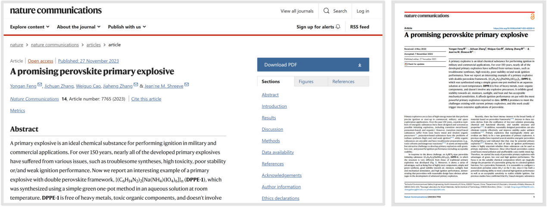The height and width of the screenshot is (207, 547).
Task: Switch to the Figures tab
Action: 306,82
